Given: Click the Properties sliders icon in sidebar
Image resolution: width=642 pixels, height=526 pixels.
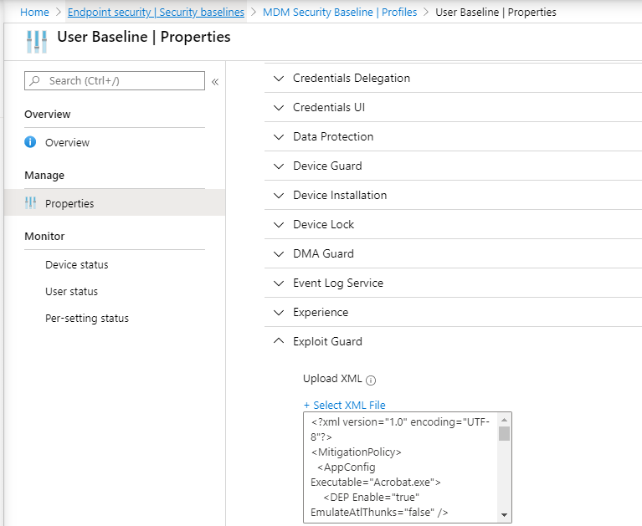Looking at the screenshot, I should click(x=30, y=203).
